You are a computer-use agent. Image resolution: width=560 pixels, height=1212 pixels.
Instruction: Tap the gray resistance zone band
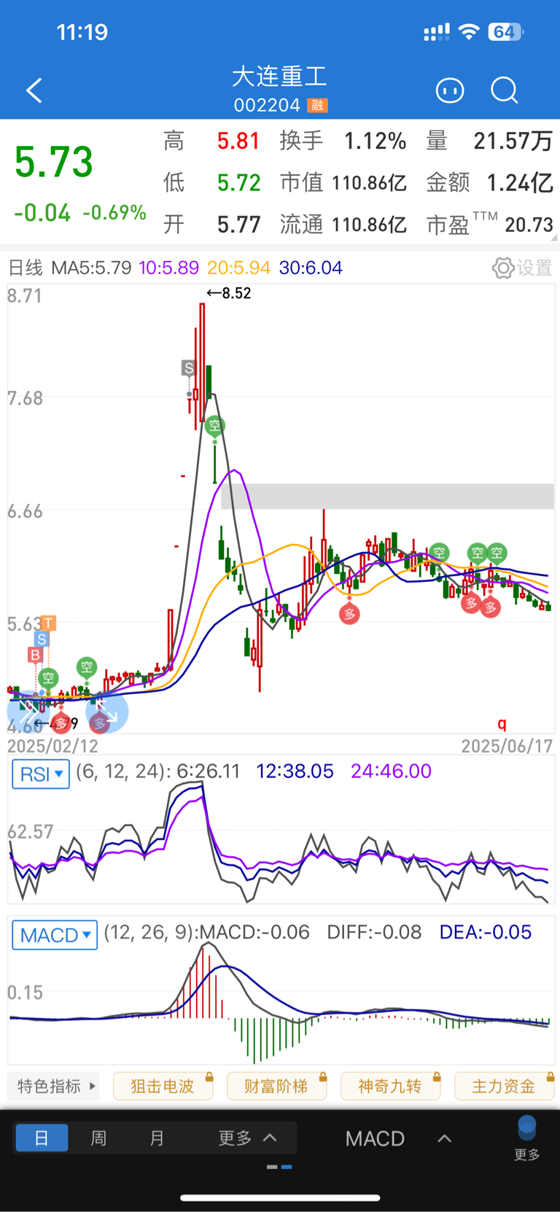pos(388,496)
